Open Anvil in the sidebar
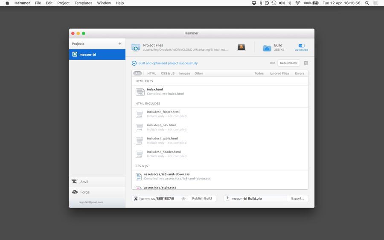 pyautogui.click(x=97, y=182)
